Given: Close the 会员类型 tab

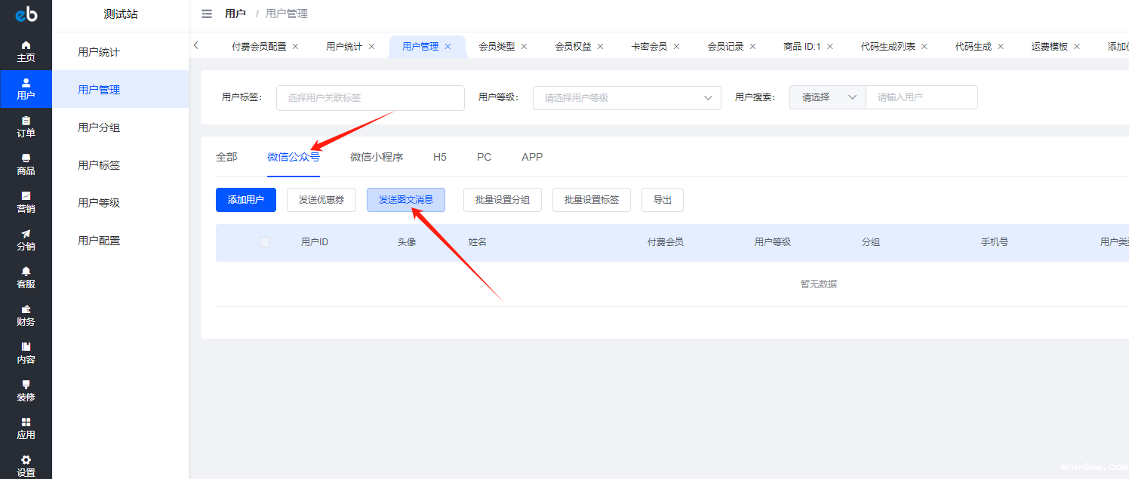Looking at the screenshot, I should (524, 47).
